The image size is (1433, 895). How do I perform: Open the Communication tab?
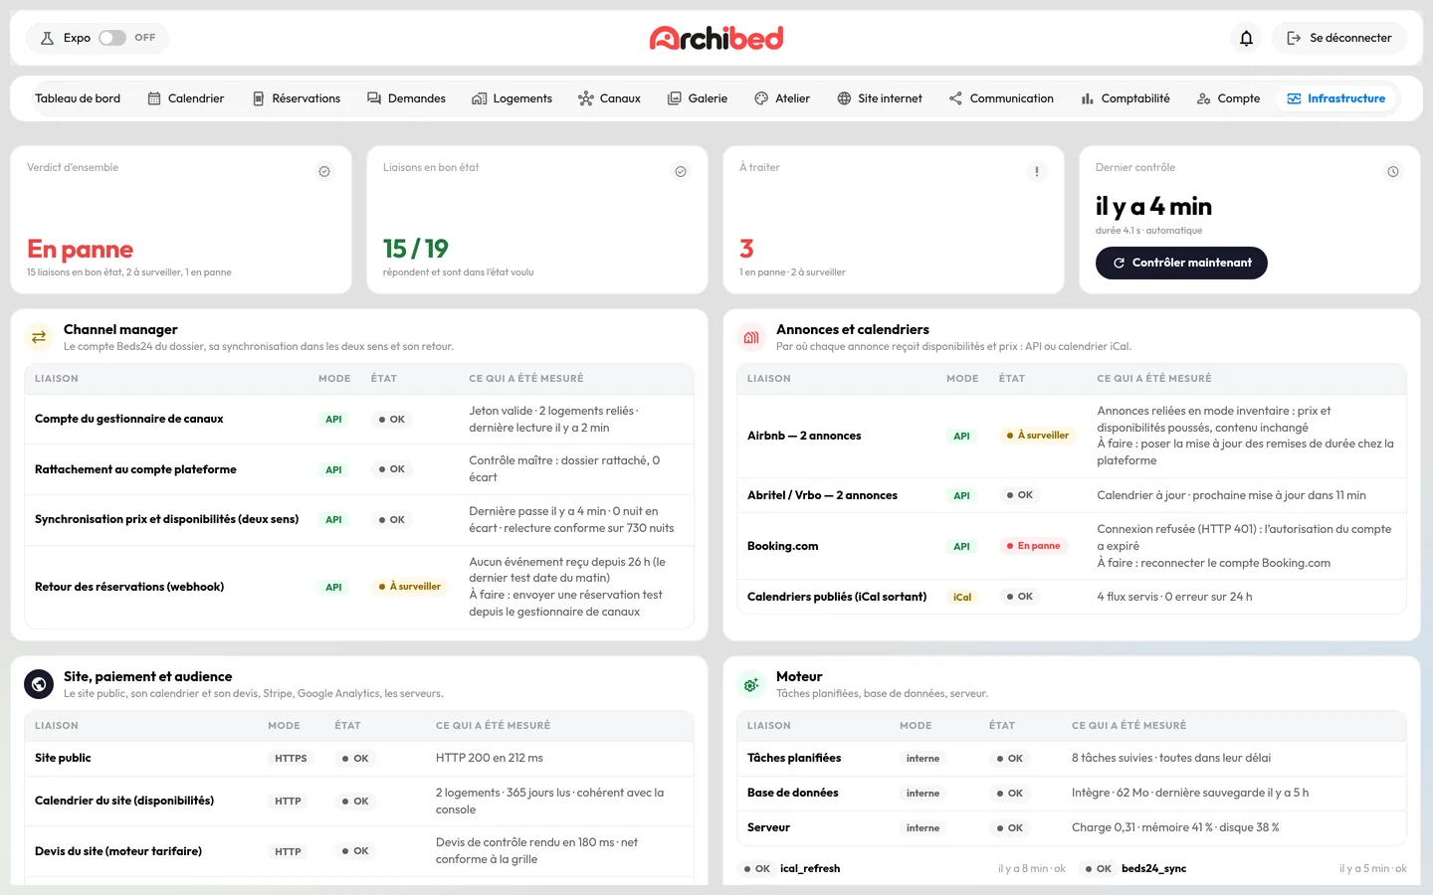(1001, 98)
